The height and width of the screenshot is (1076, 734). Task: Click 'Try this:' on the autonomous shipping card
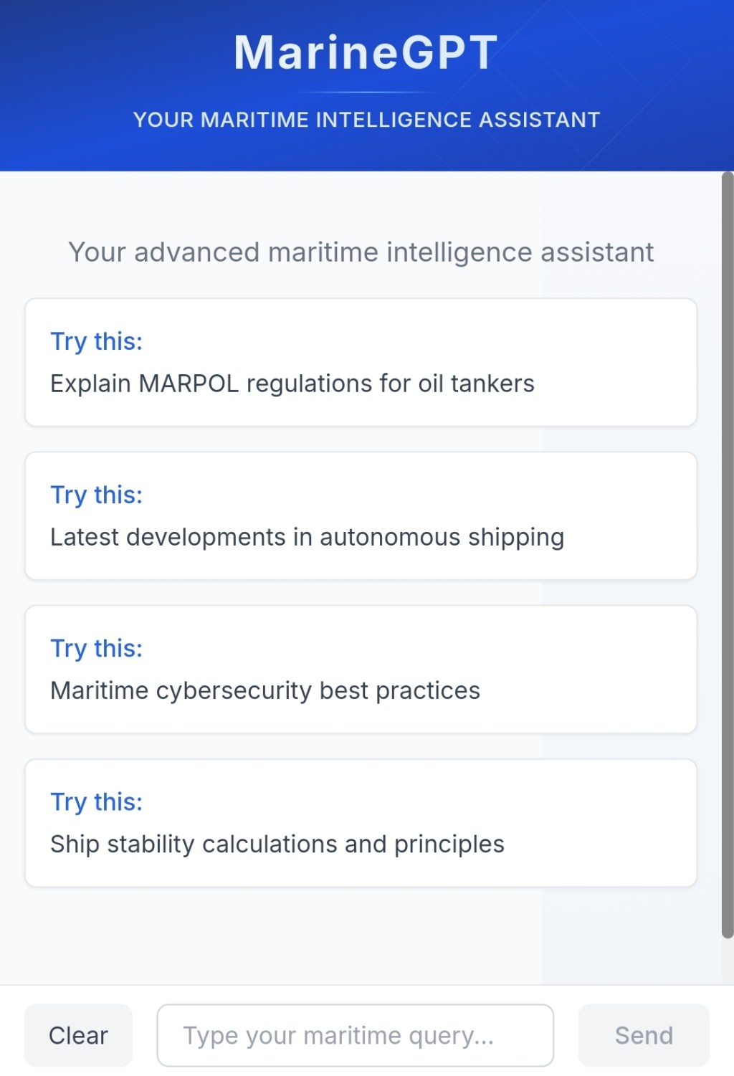96,495
